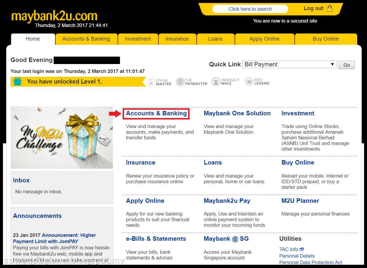Open the Personal Details utility link

point(297,256)
